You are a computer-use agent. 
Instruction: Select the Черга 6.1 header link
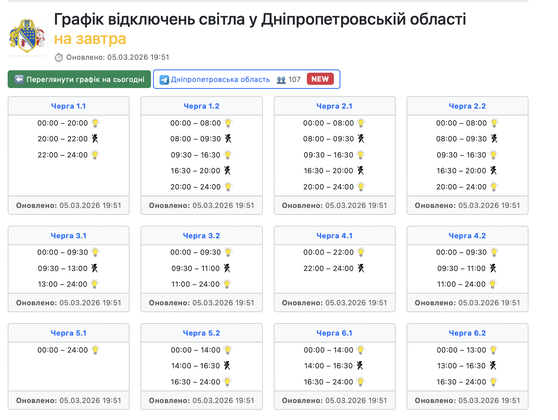coord(334,333)
